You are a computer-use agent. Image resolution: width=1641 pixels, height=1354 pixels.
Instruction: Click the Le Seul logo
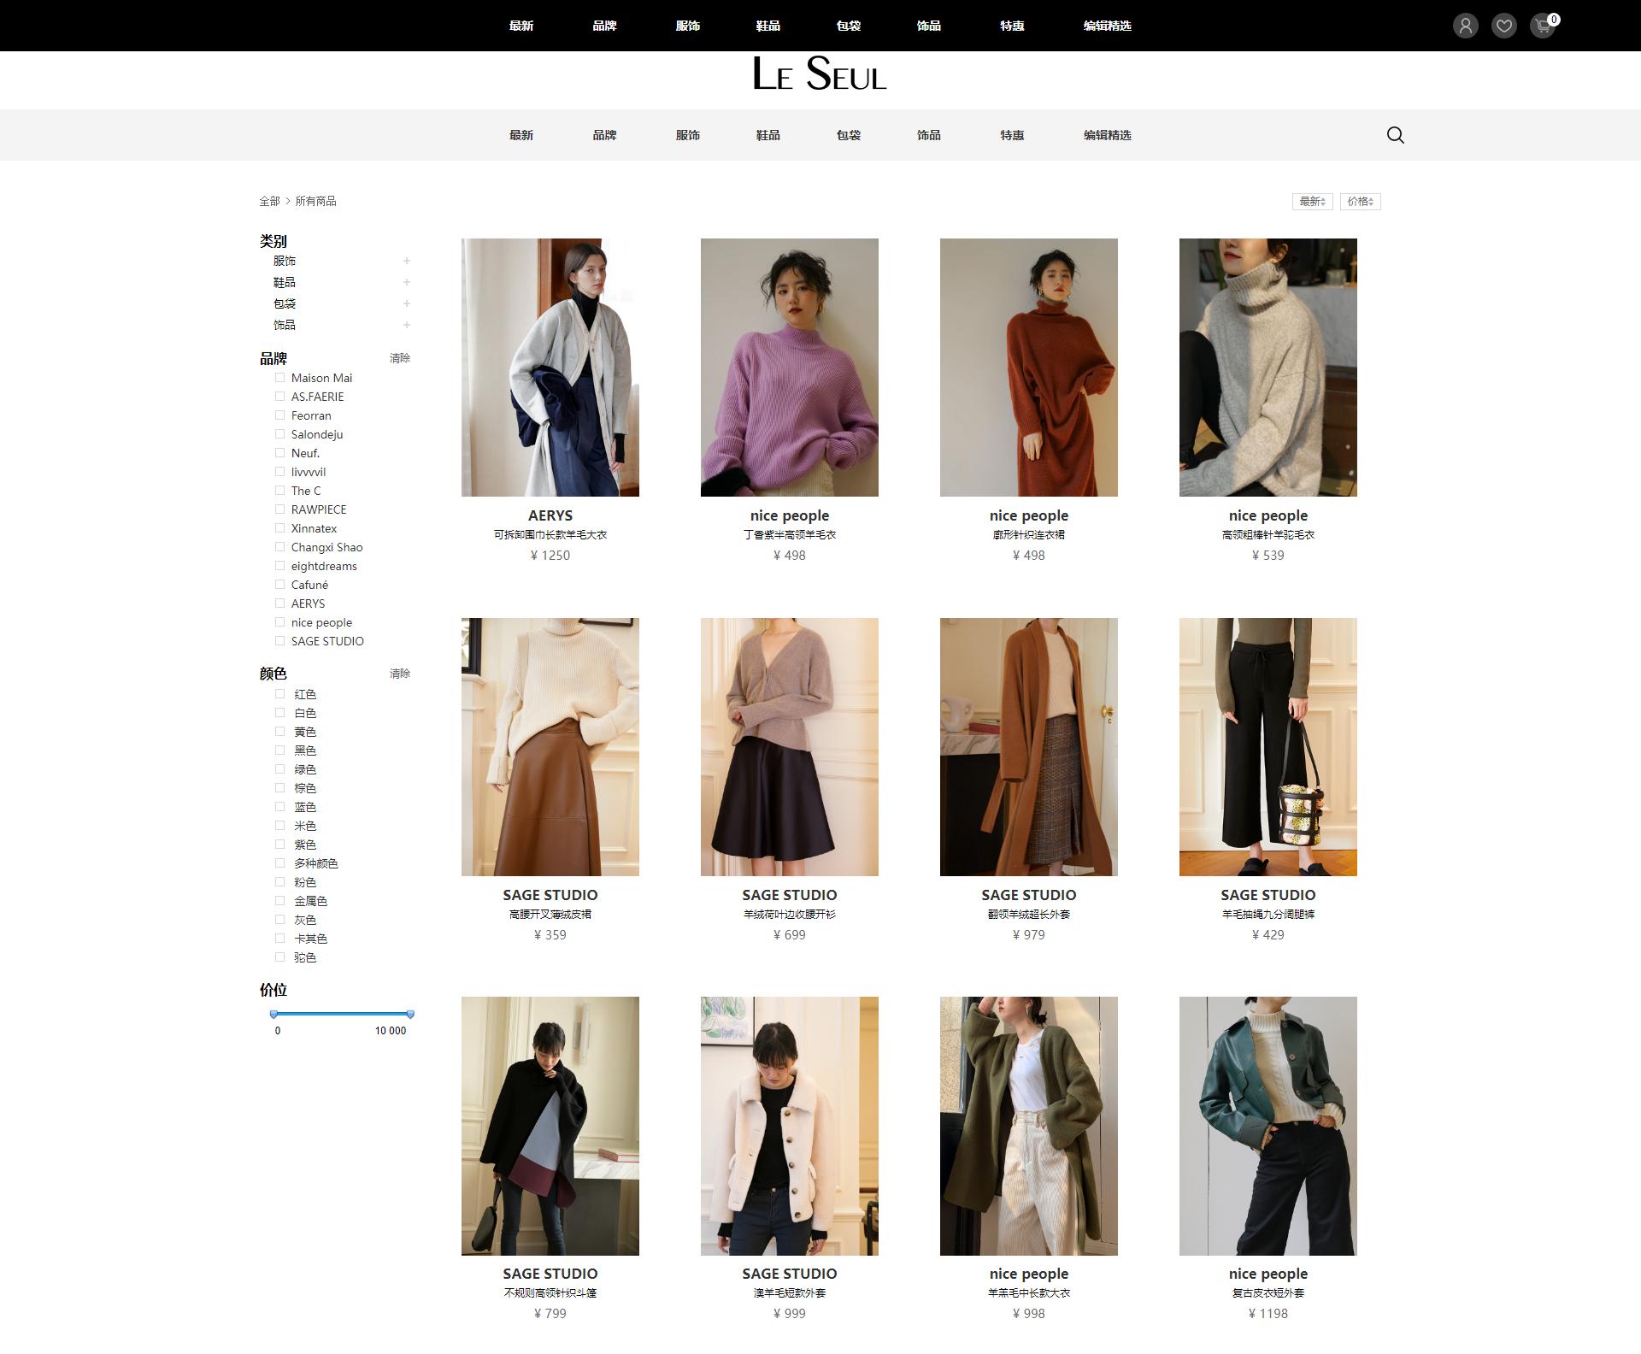820,74
